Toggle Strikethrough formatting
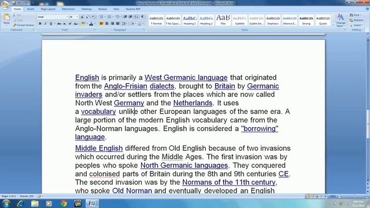The width and height of the screenshot is (370, 208). pyautogui.click(x=59, y=24)
